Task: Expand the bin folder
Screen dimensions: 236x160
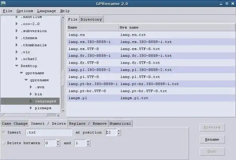Action: coord(31,94)
